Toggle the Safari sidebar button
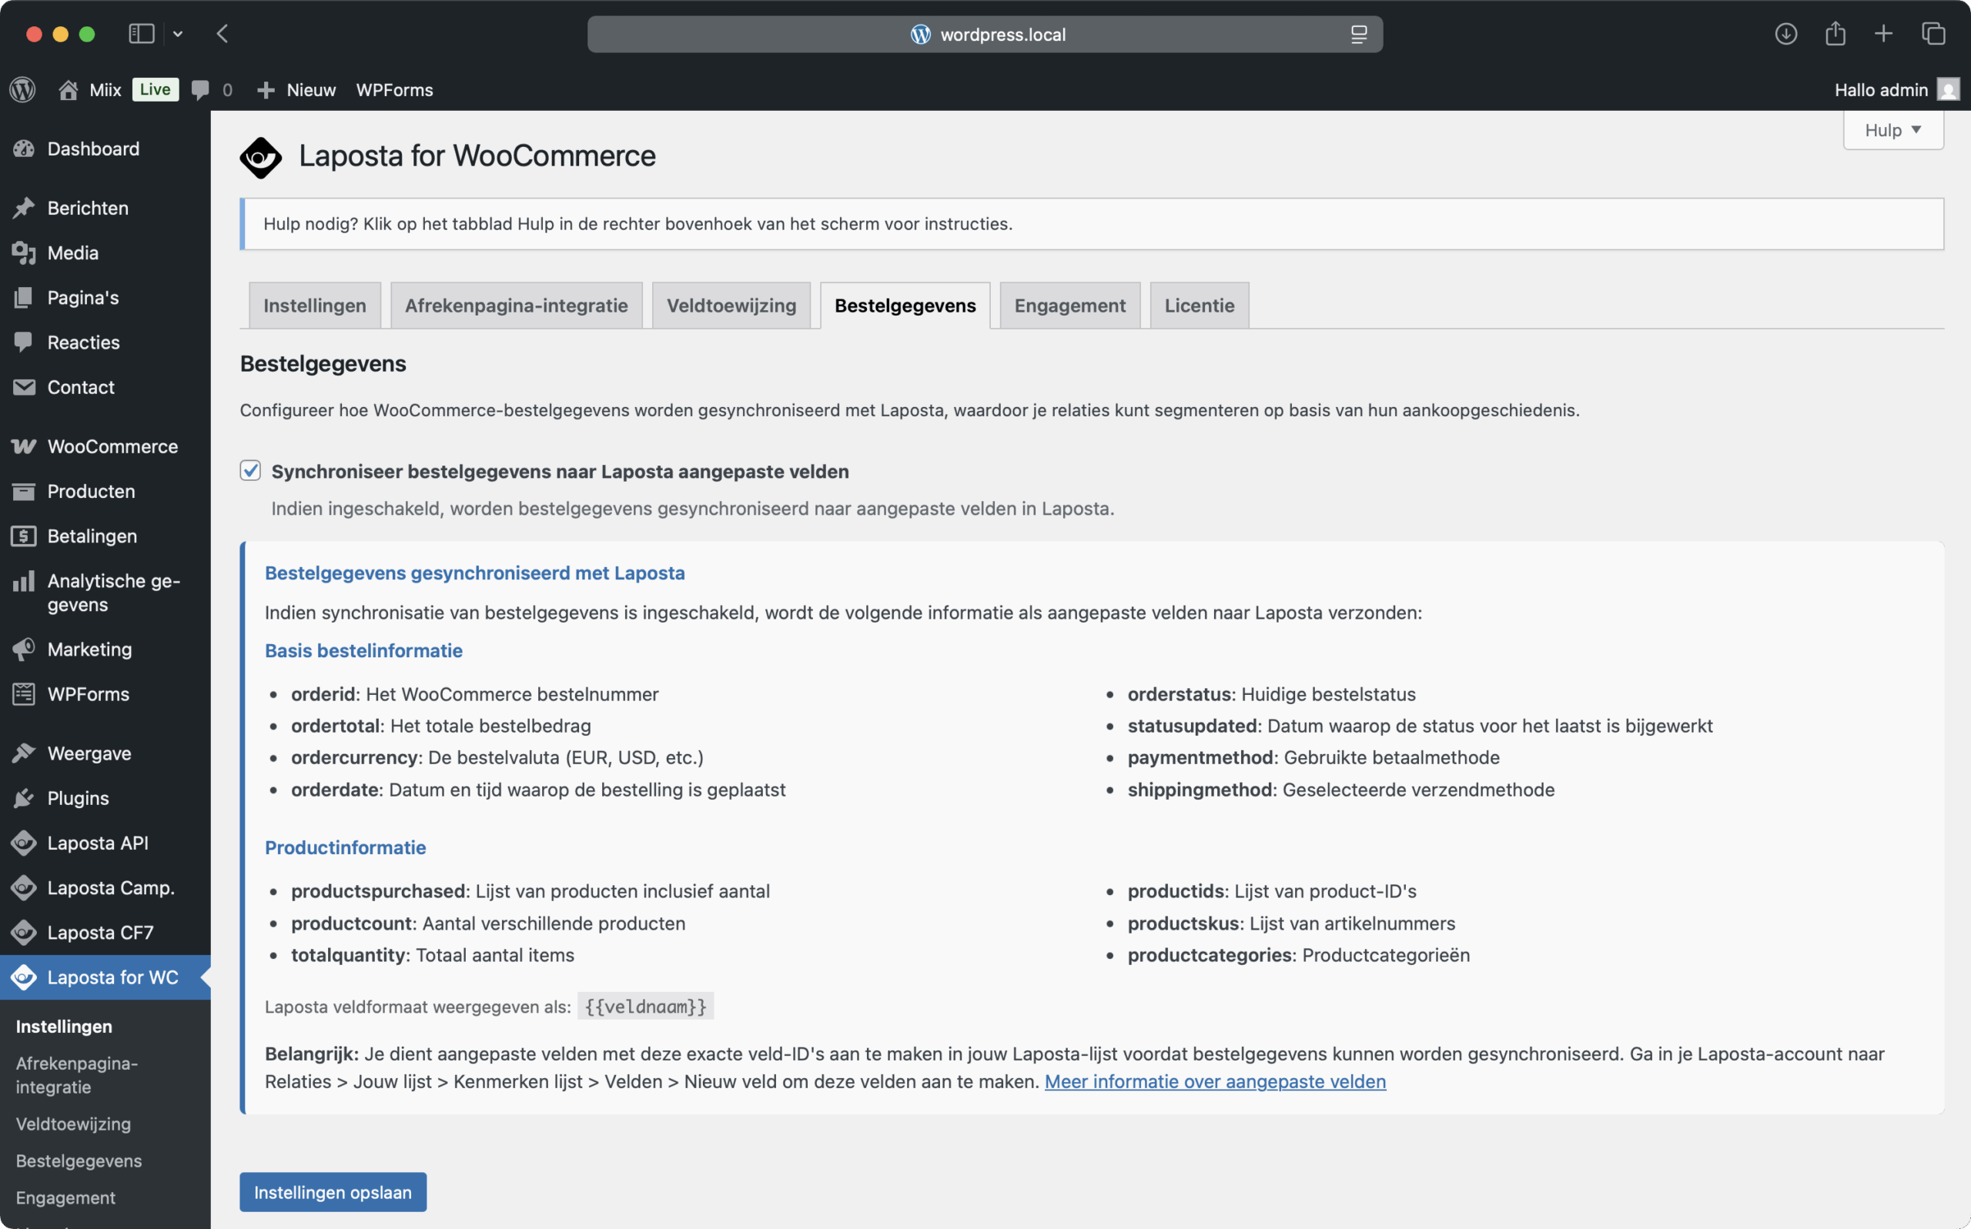The width and height of the screenshot is (1971, 1229). 142,33
